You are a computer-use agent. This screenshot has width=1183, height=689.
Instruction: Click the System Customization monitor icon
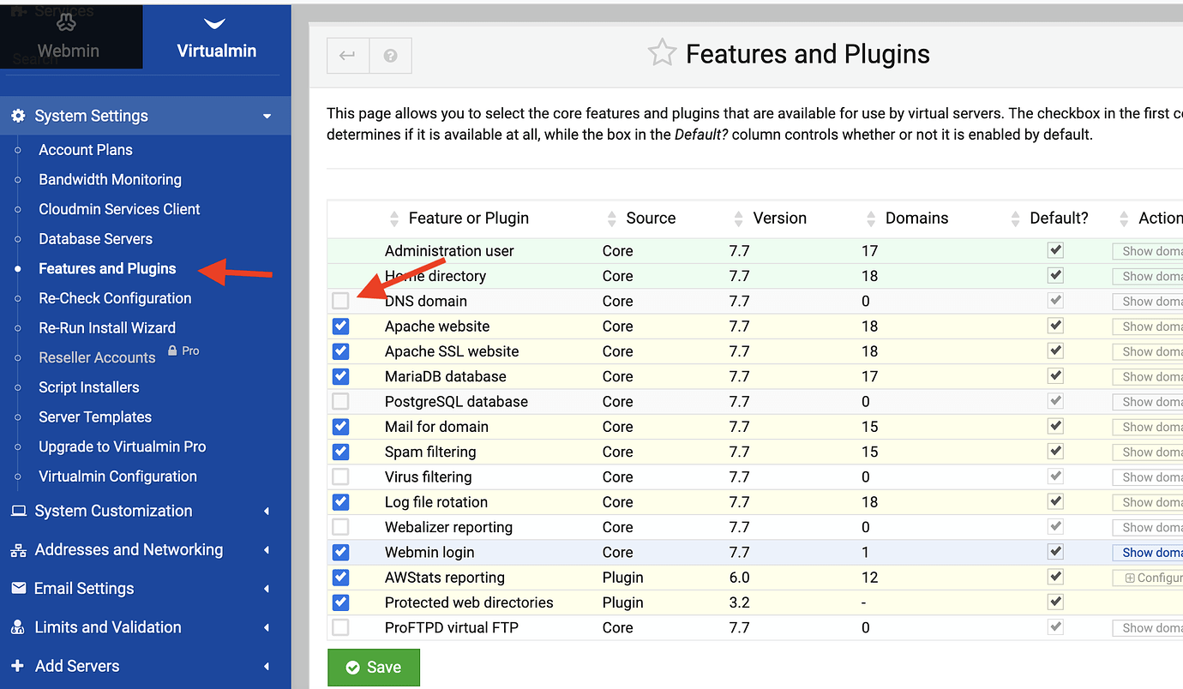click(x=18, y=511)
